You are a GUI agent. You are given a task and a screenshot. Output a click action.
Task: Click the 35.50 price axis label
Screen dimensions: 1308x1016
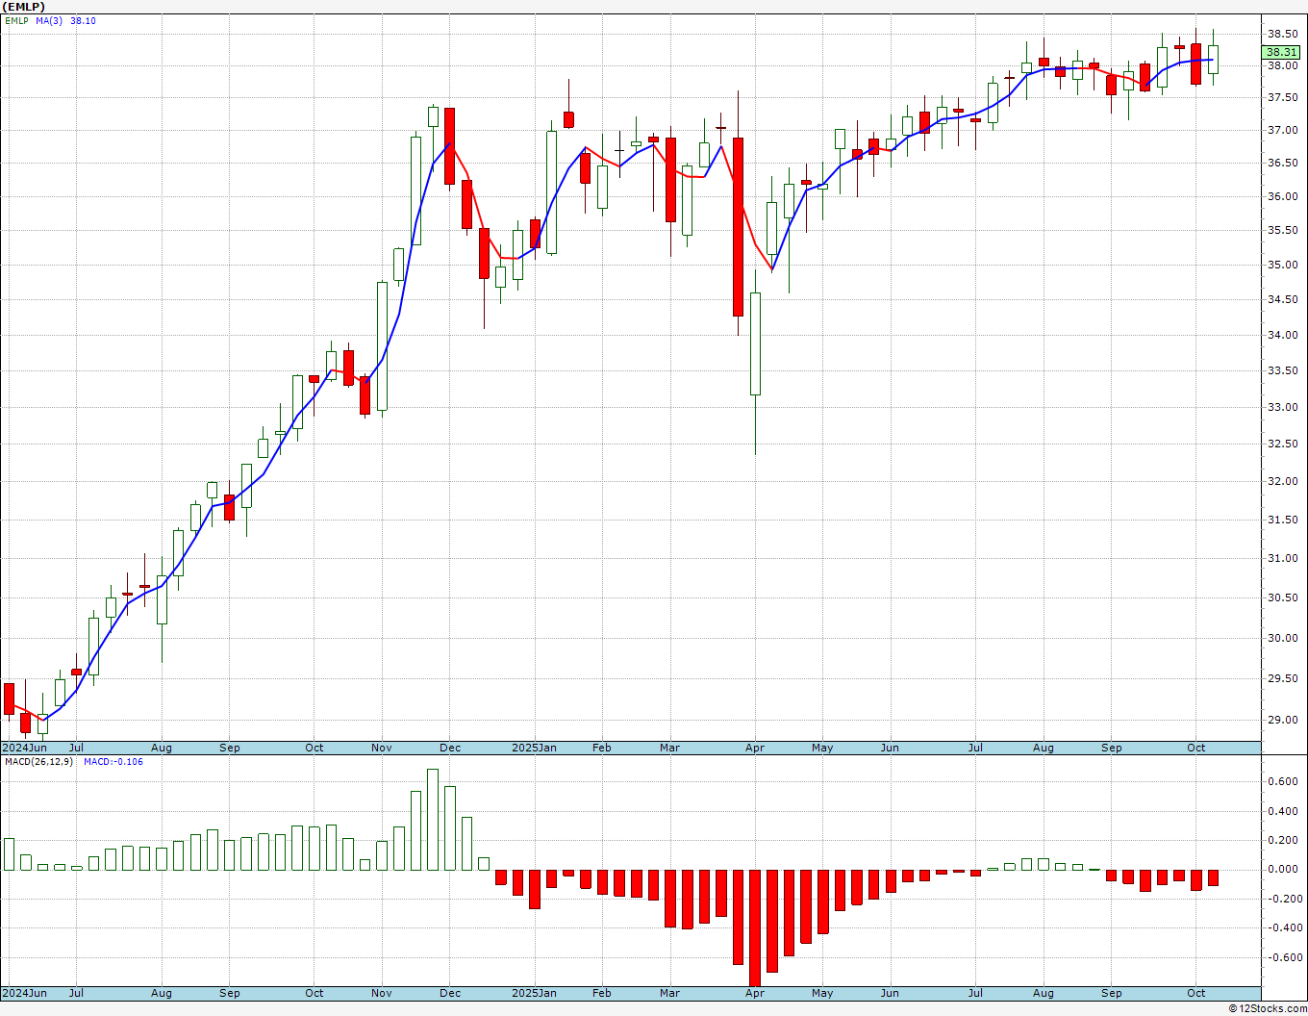(x=1281, y=230)
